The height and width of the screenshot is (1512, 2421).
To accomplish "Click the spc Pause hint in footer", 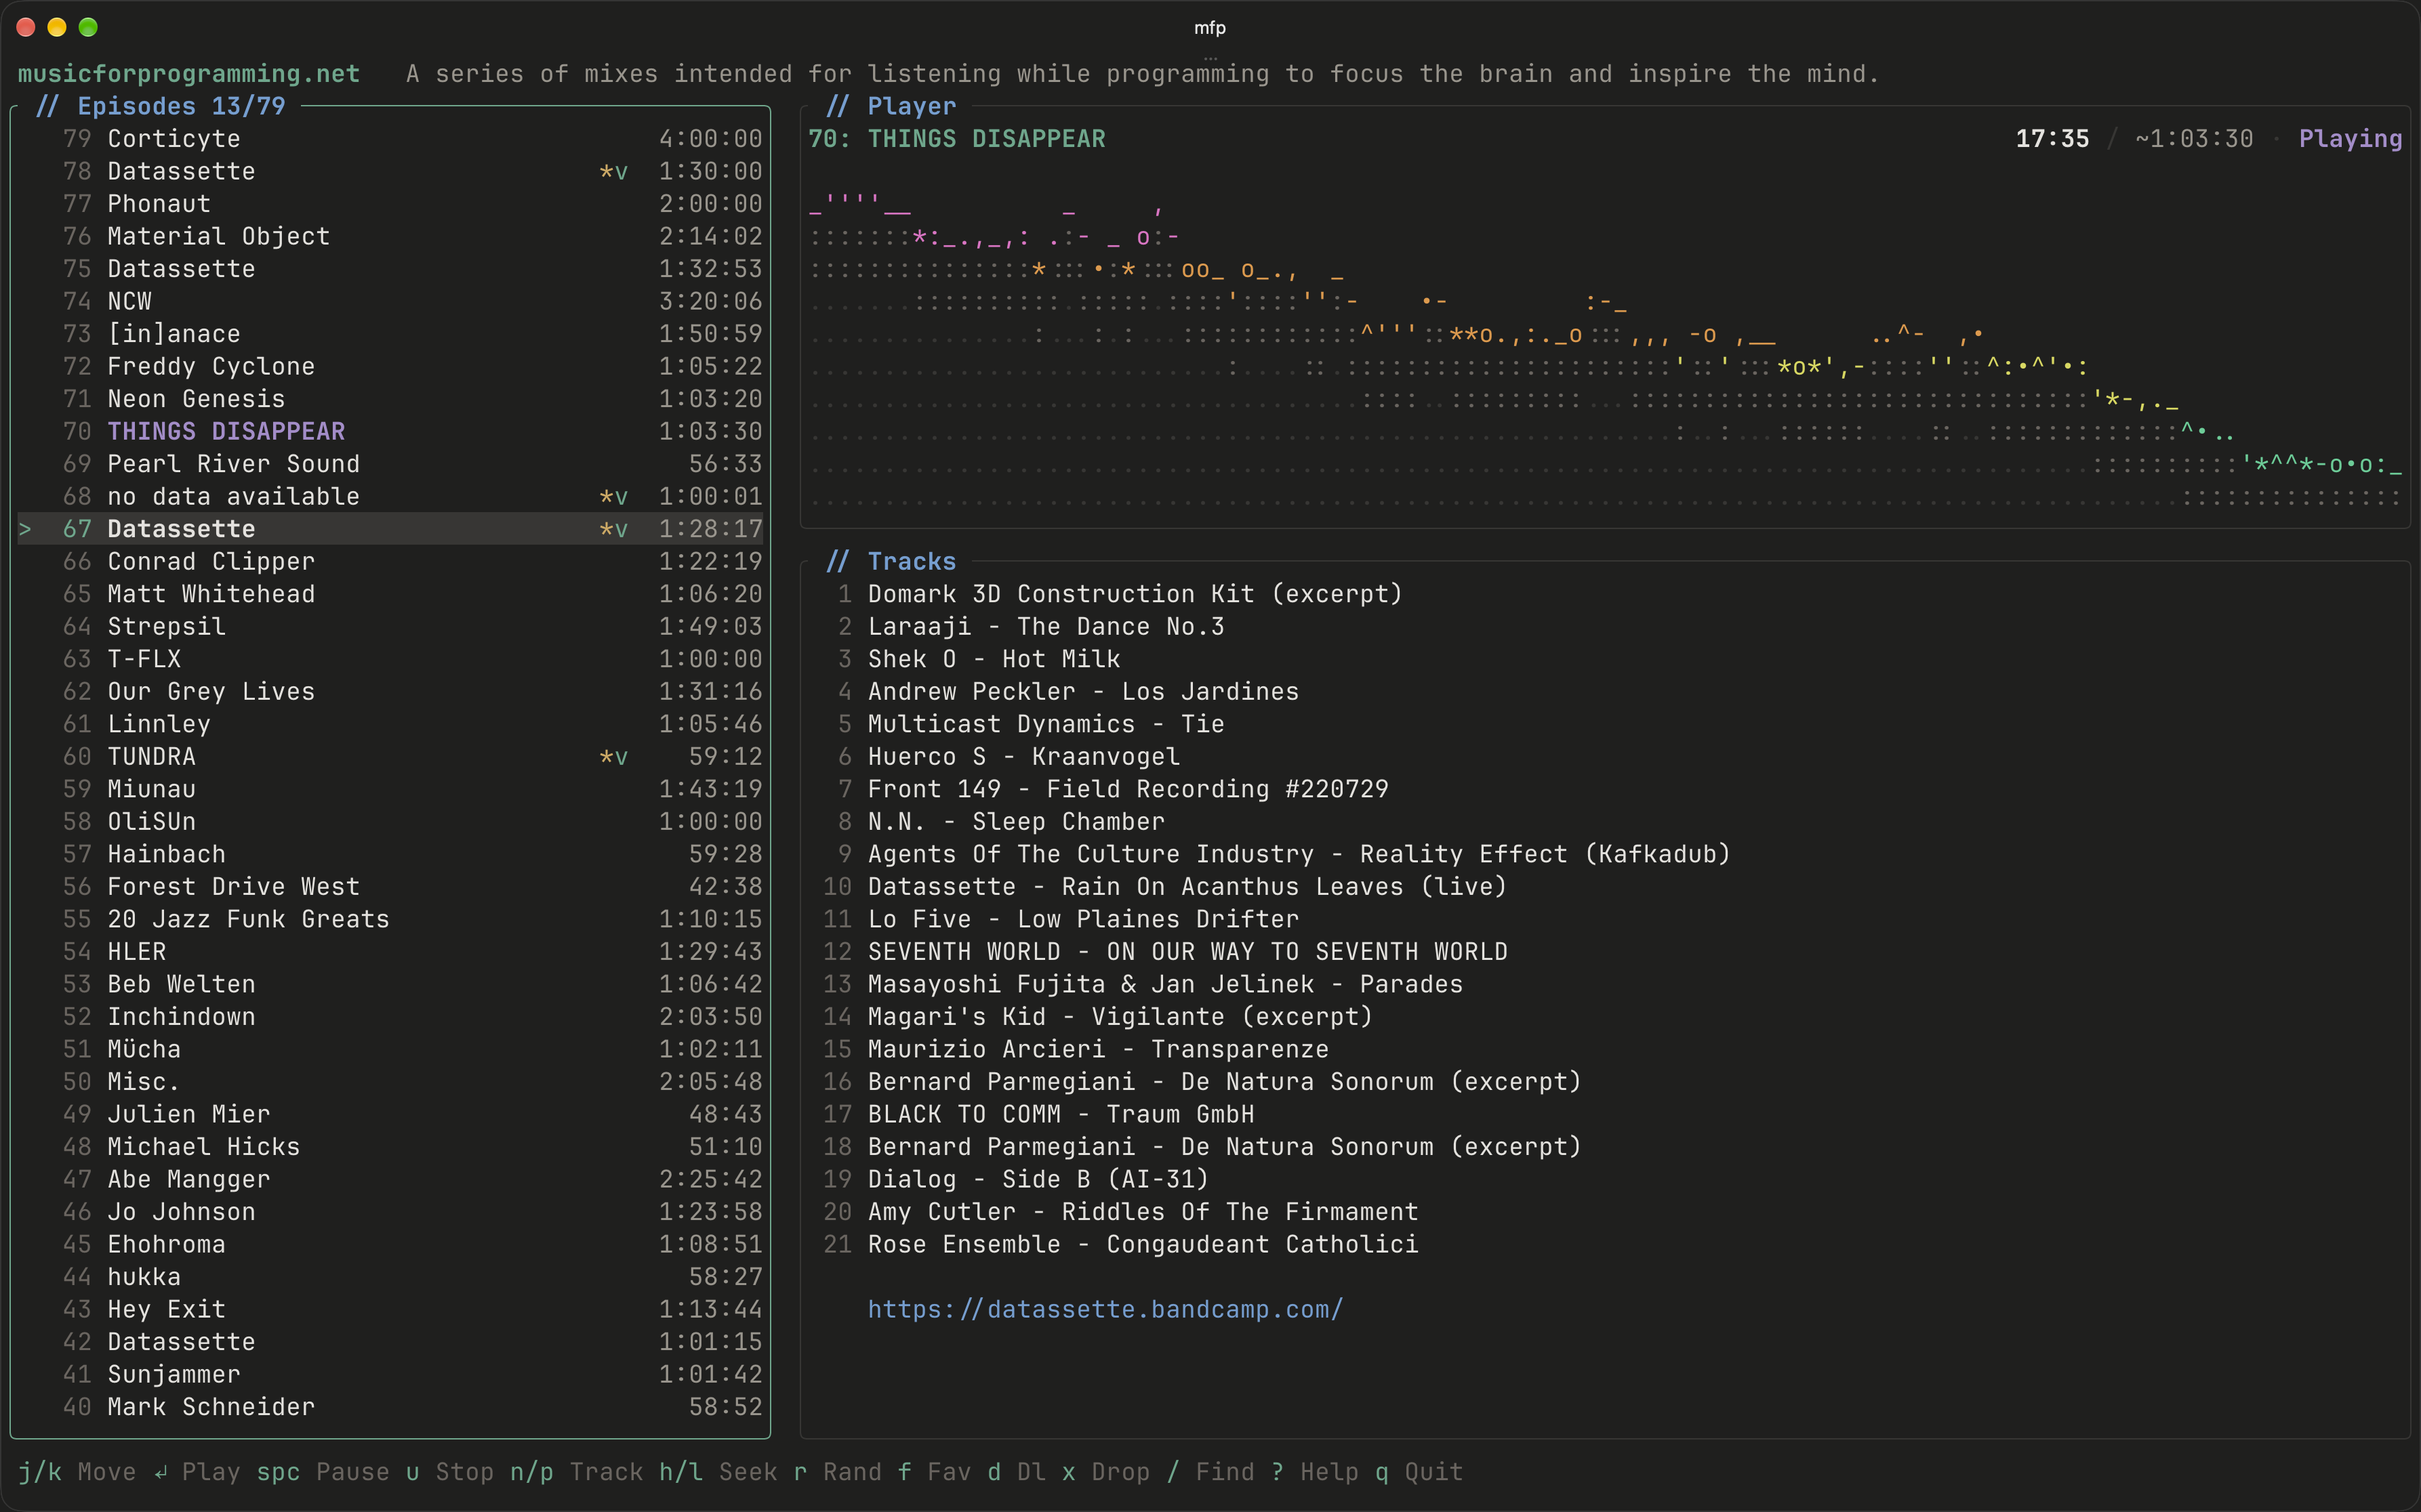I will click(x=323, y=1471).
